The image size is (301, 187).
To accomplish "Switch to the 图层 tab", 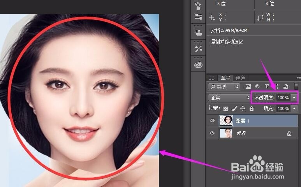I will click(x=225, y=78).
